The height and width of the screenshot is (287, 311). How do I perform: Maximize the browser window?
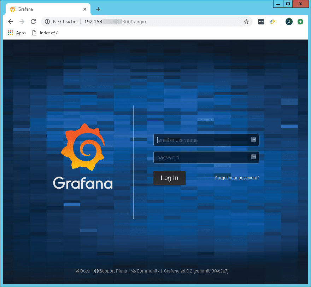click(x=288, y=4)
